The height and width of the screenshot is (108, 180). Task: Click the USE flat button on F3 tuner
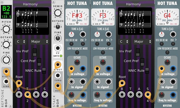pyautogui.click(x=109, y=44)
